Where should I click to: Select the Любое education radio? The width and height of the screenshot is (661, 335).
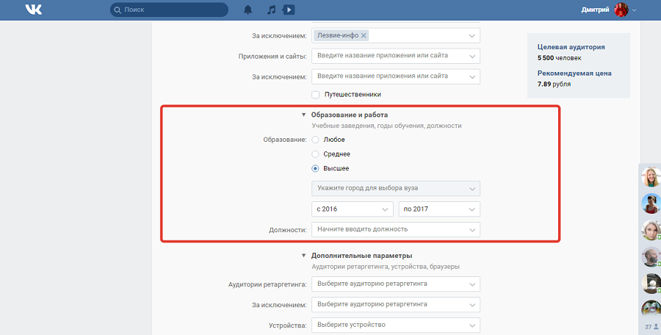pyautogui.click(x=315, y=140)
